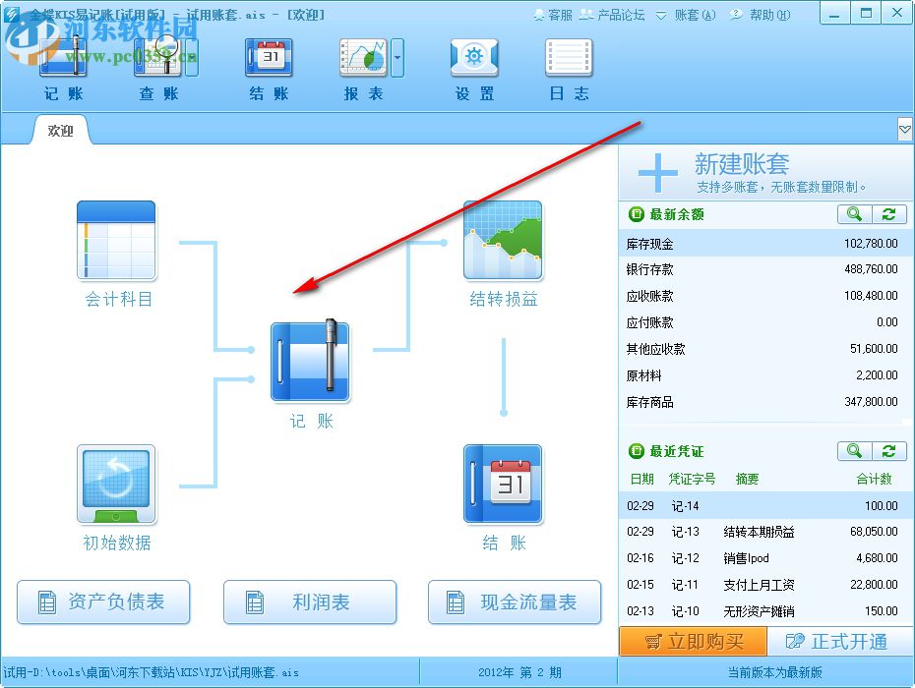The height and width of the screenshot is (688, 915).
Task: Search balances with the 最新余额 magnifier icon
Action: (854, 214)
